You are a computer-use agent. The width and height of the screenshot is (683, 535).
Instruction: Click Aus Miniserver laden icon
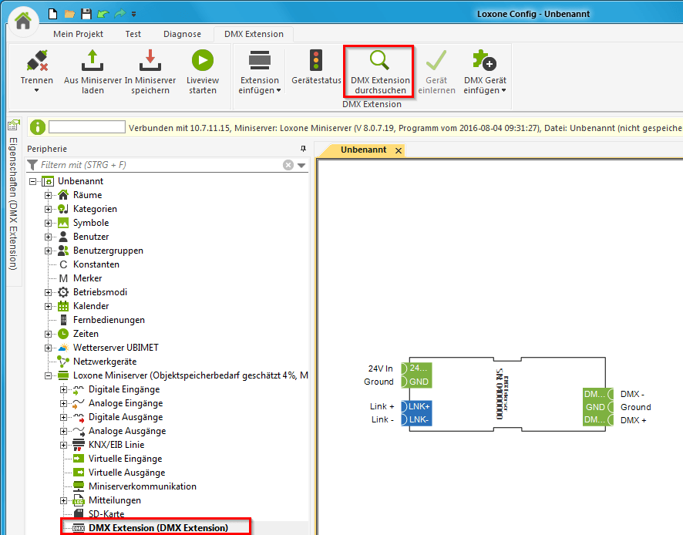(x=93, y=61)
